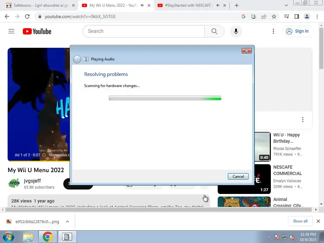This screenshot has height=243, width=324.
Task: Bookmark this page with the star icon
Action: point(274,16)
